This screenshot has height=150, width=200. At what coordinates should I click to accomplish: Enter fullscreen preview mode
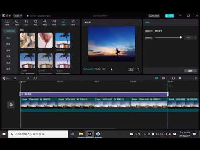click(x=138, y=69)
